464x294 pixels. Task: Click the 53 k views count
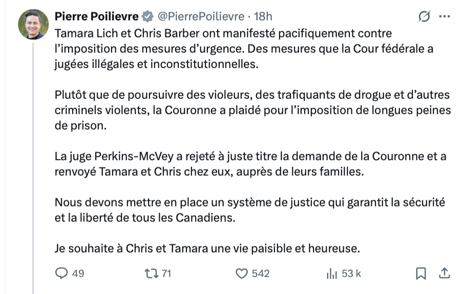click(351, 274)
